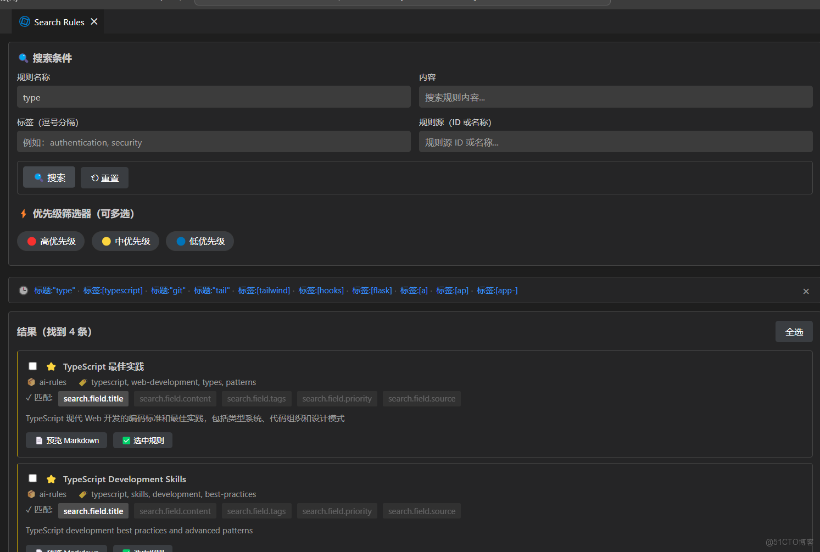Run the search with the 搜索 button

49,177
